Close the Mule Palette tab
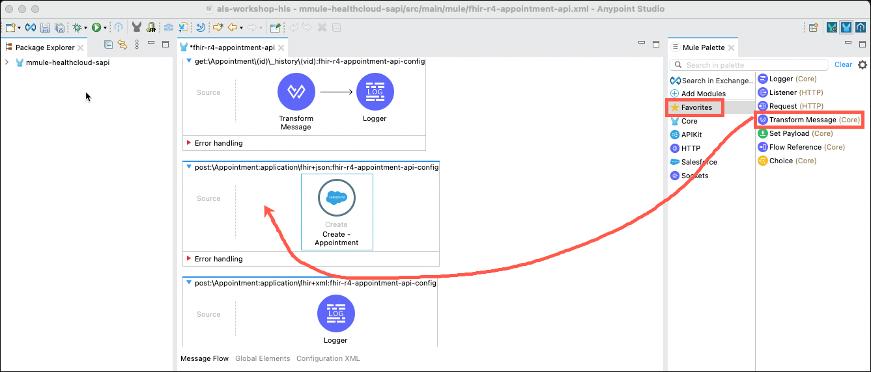Screen dimensions: 871x372 [732, 47]
